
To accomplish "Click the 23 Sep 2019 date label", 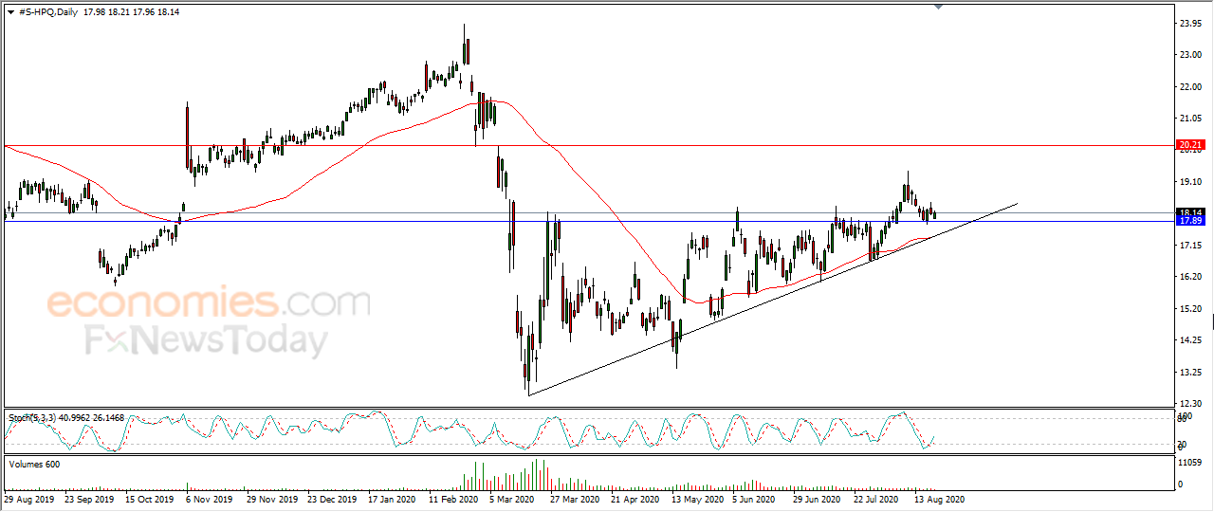I will click(89, 498).
